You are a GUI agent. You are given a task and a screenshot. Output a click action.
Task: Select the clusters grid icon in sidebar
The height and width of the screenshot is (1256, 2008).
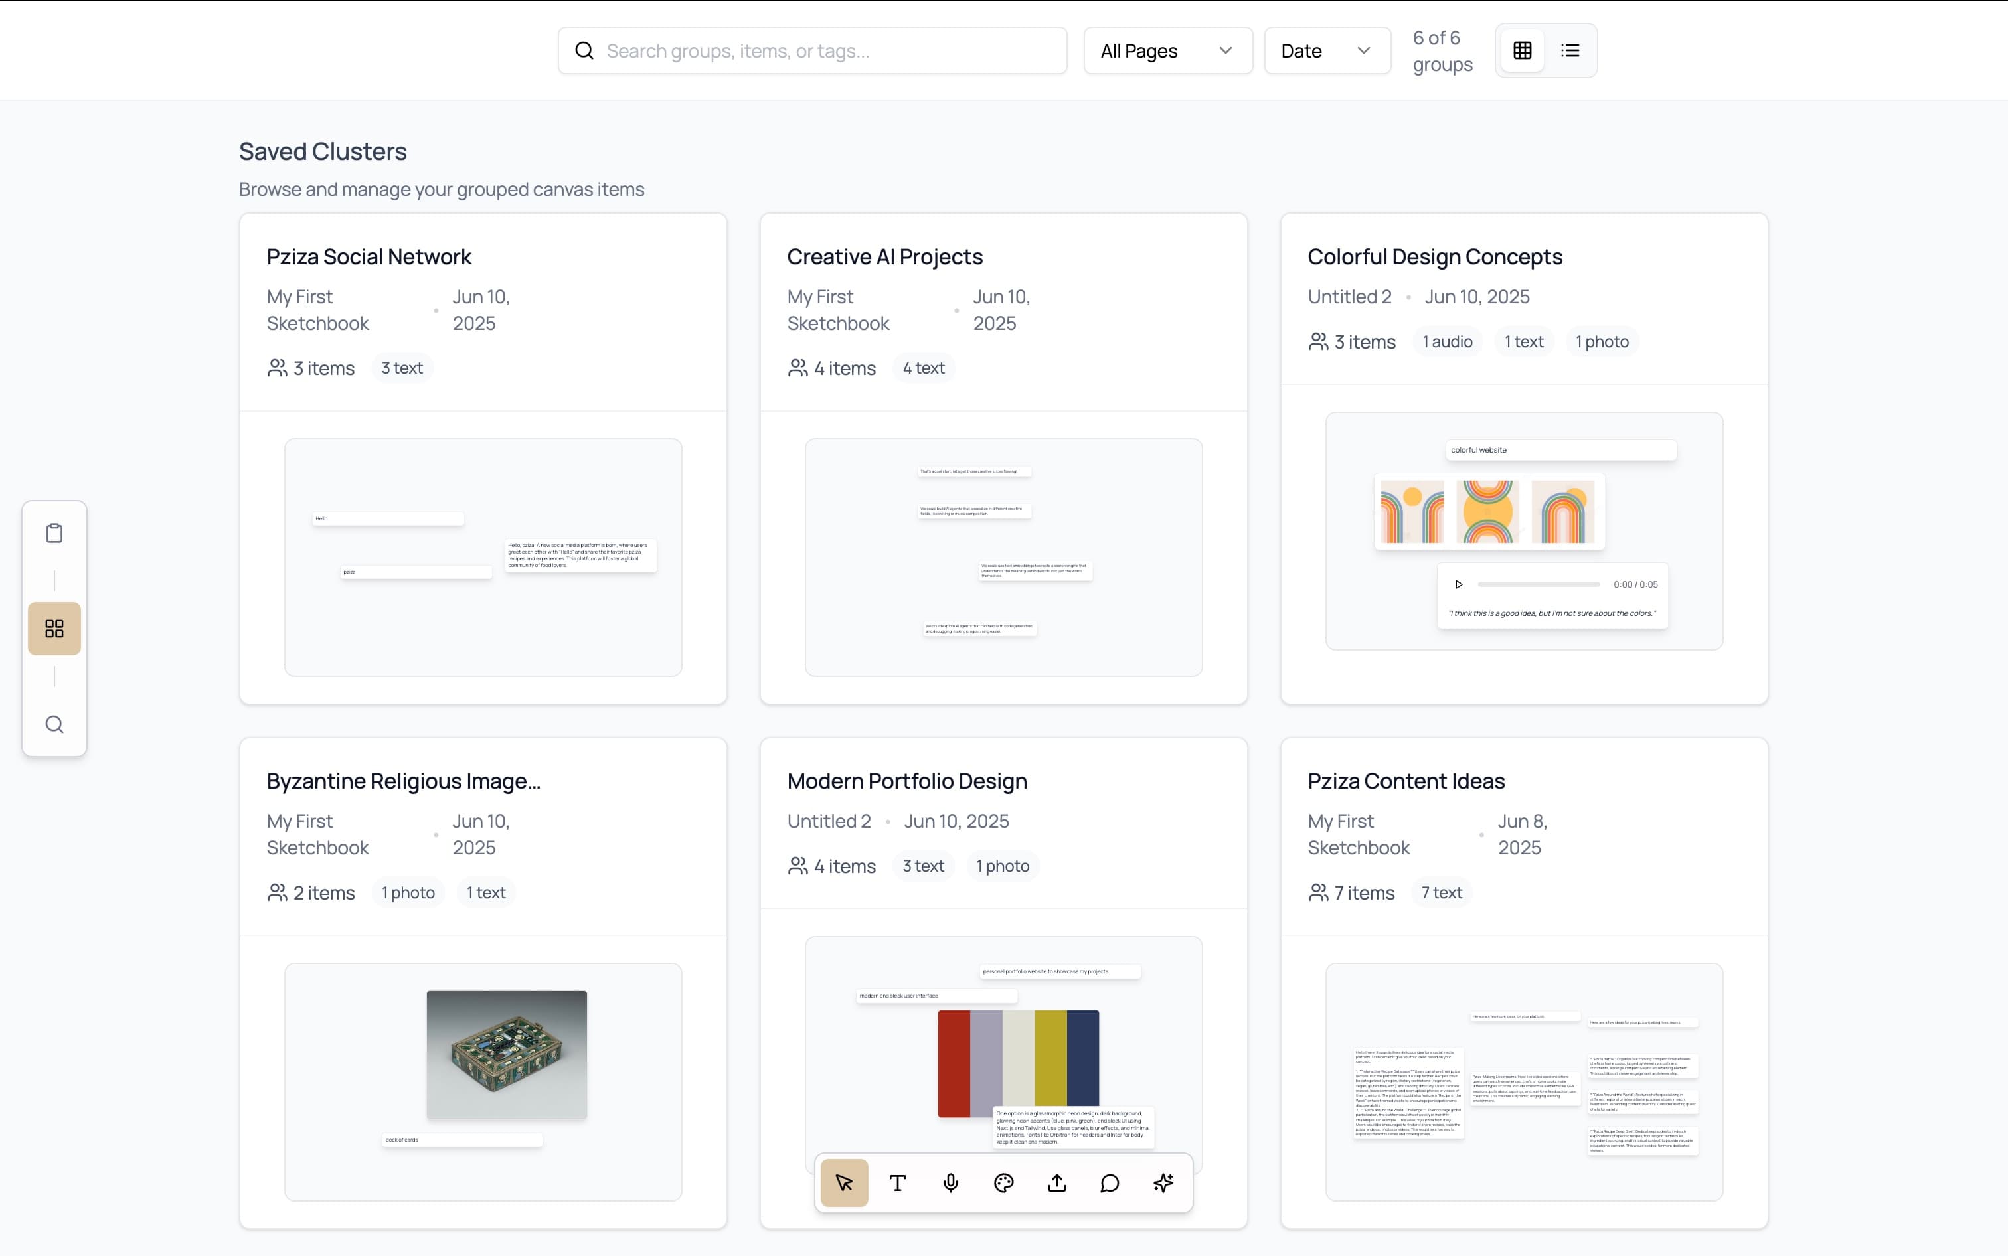pyautogui.click(x=54, y=629)
